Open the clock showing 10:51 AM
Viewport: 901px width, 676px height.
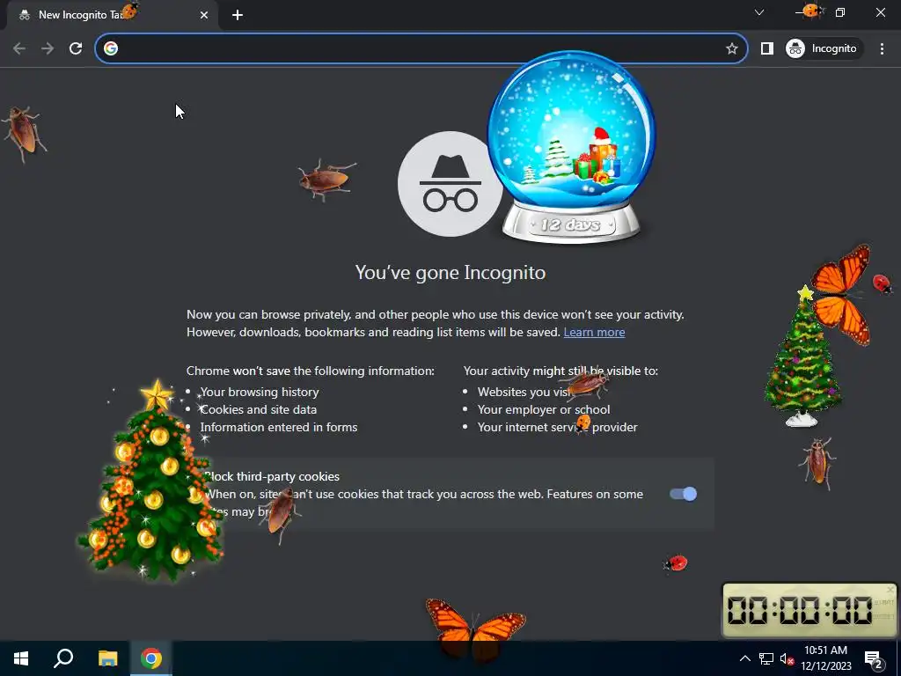825,658
